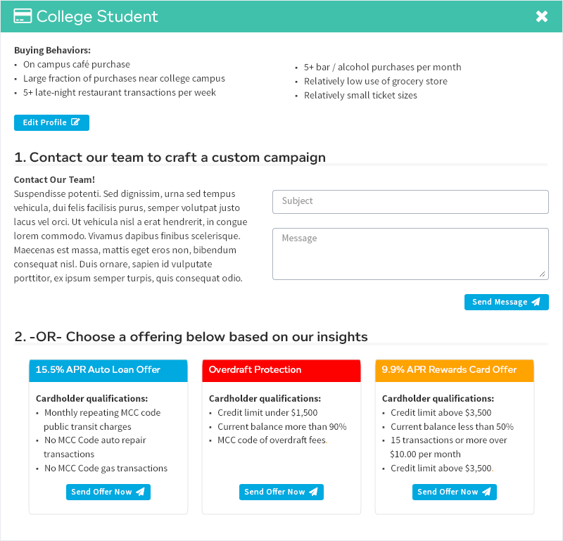563x541 pixels.
Task: Select the blue 15.5% APR Auto Loan header
Action: 108,370
